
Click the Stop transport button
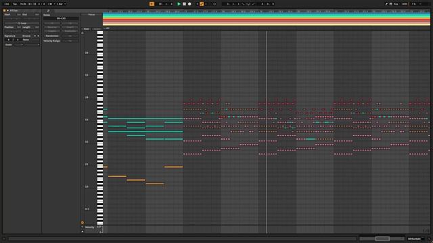click(x=184, y=4)
